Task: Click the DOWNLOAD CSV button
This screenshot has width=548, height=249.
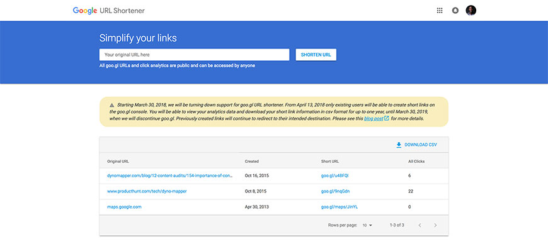Action: (416, 145)
